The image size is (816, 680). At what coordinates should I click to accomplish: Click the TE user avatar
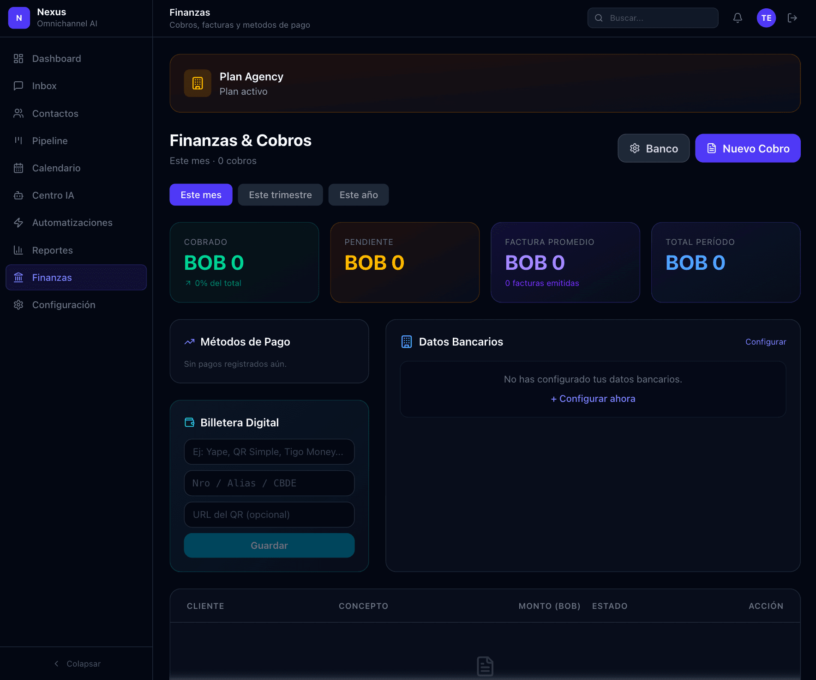[x=766, y=18]
